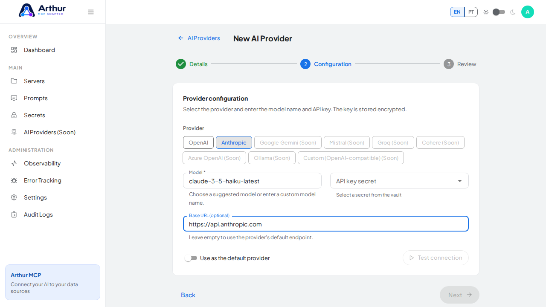Click the Error Tracking bug icon

[x=14, y=180]
